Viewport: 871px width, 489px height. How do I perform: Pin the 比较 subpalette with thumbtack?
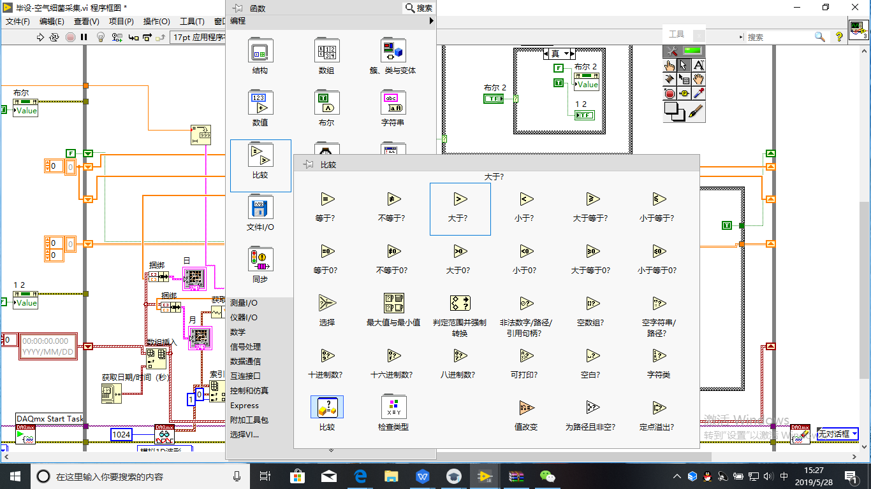tap(308, 164)
